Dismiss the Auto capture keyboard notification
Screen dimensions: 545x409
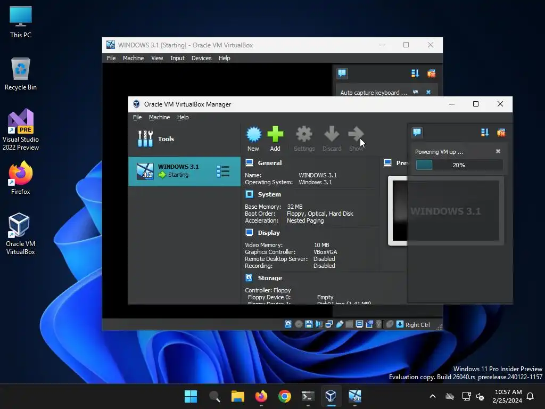tap(428, 92)
